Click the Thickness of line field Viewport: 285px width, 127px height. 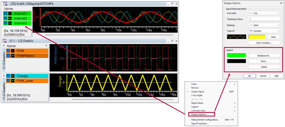click(x=264, y=19)
